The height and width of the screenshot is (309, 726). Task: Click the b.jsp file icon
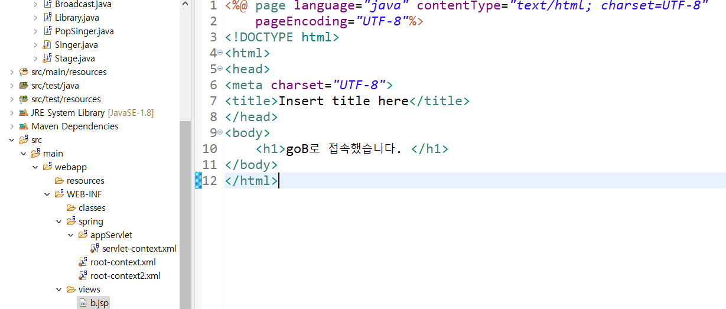[83, 303]
